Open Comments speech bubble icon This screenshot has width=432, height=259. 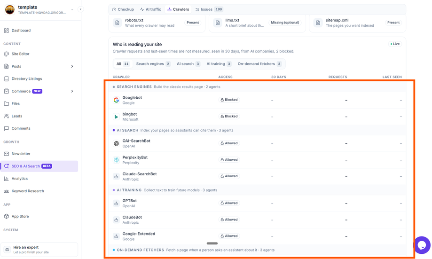(6, 128)
